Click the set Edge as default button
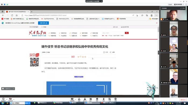Image resolution: width=188 pixels, height=105 pixels. pos(44,23)
